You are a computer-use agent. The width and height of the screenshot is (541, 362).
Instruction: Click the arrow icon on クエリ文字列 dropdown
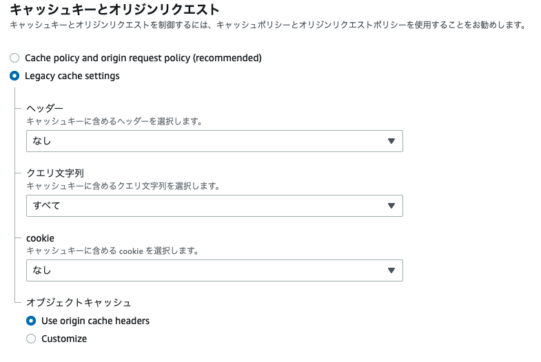click(391, 206)
